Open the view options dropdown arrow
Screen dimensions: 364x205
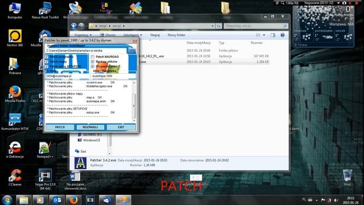click(x=264, y=35)
